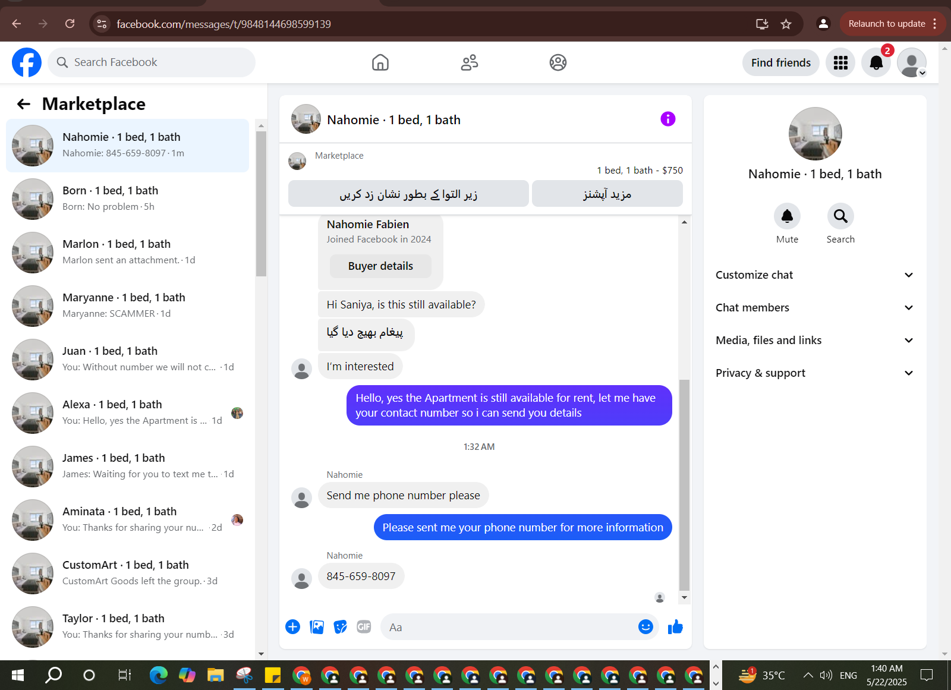The width and height of the screenshot is (951, 690).
Task: Open the Groups icon in top navigation
Action: coord(558,62)
